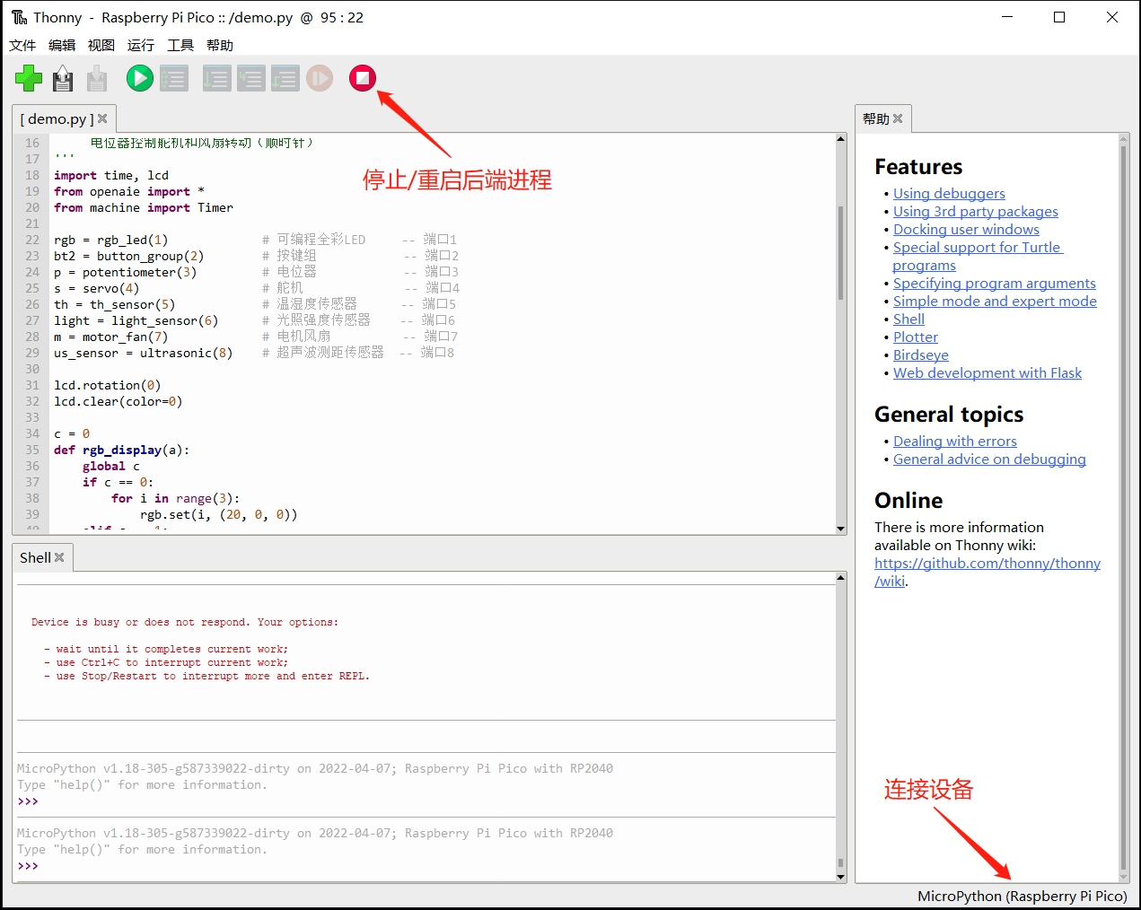Open the Using debuggers help link
The height and width of the screenshot is (910, 1141).
point(949,193)
